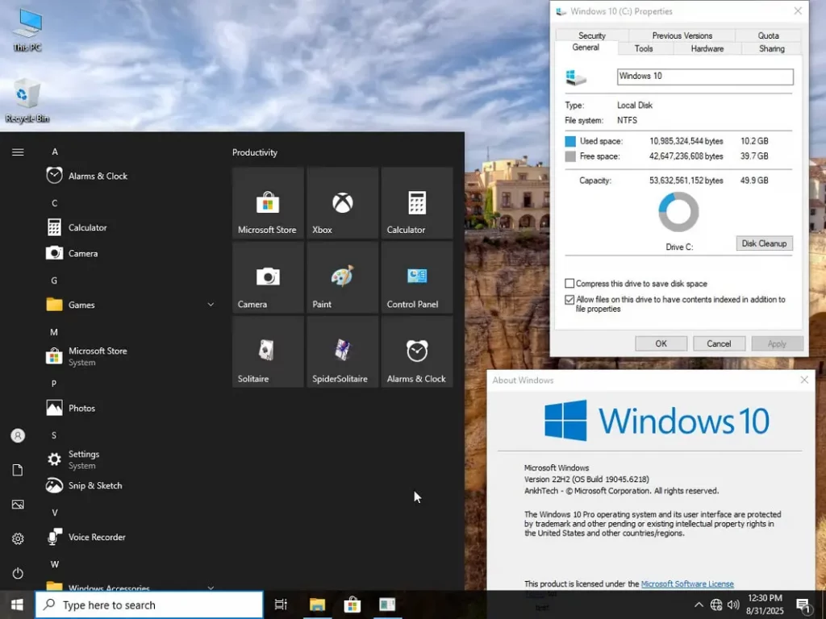Launch the Xbox tile

[x=342, y=203]
